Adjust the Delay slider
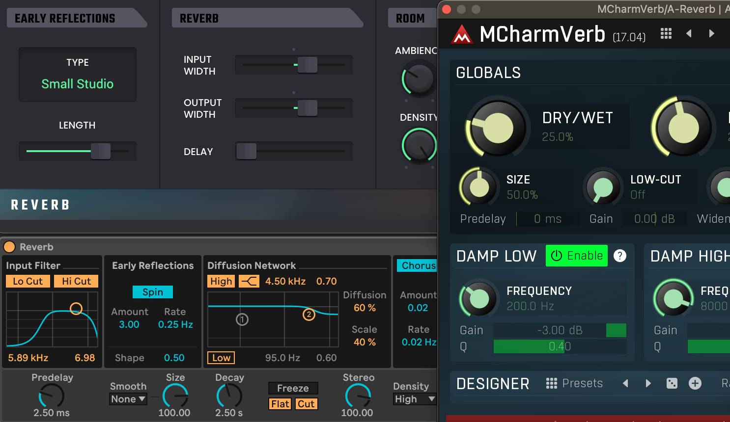 click(294, 151)
